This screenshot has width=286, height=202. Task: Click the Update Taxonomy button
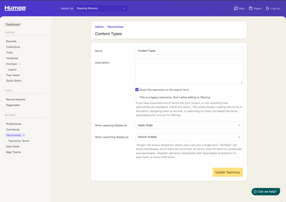point(227,172)
